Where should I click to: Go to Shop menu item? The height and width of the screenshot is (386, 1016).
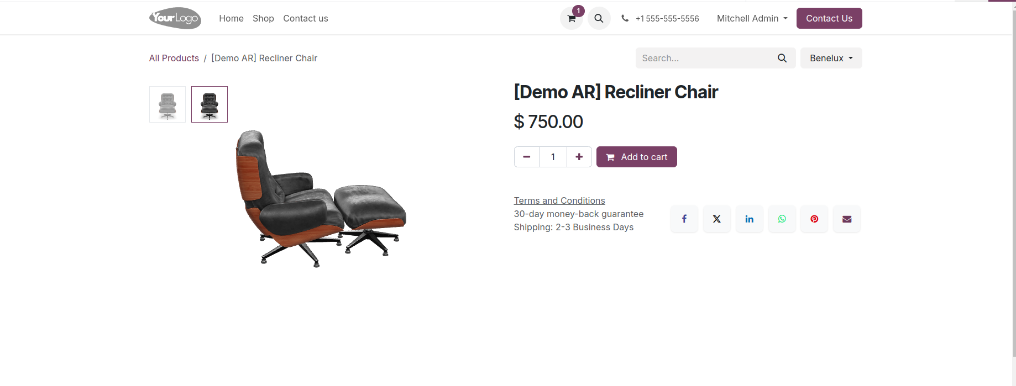click(263, 18)
